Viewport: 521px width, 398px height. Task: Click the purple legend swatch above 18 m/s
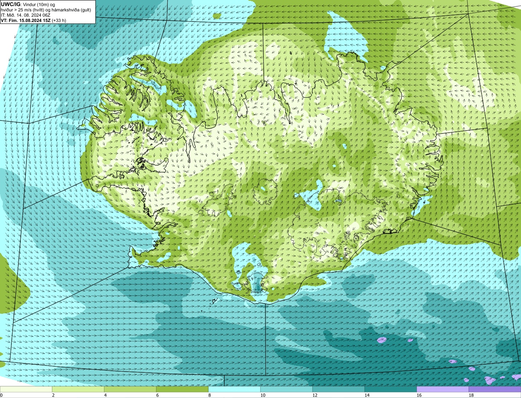(495, 389)
